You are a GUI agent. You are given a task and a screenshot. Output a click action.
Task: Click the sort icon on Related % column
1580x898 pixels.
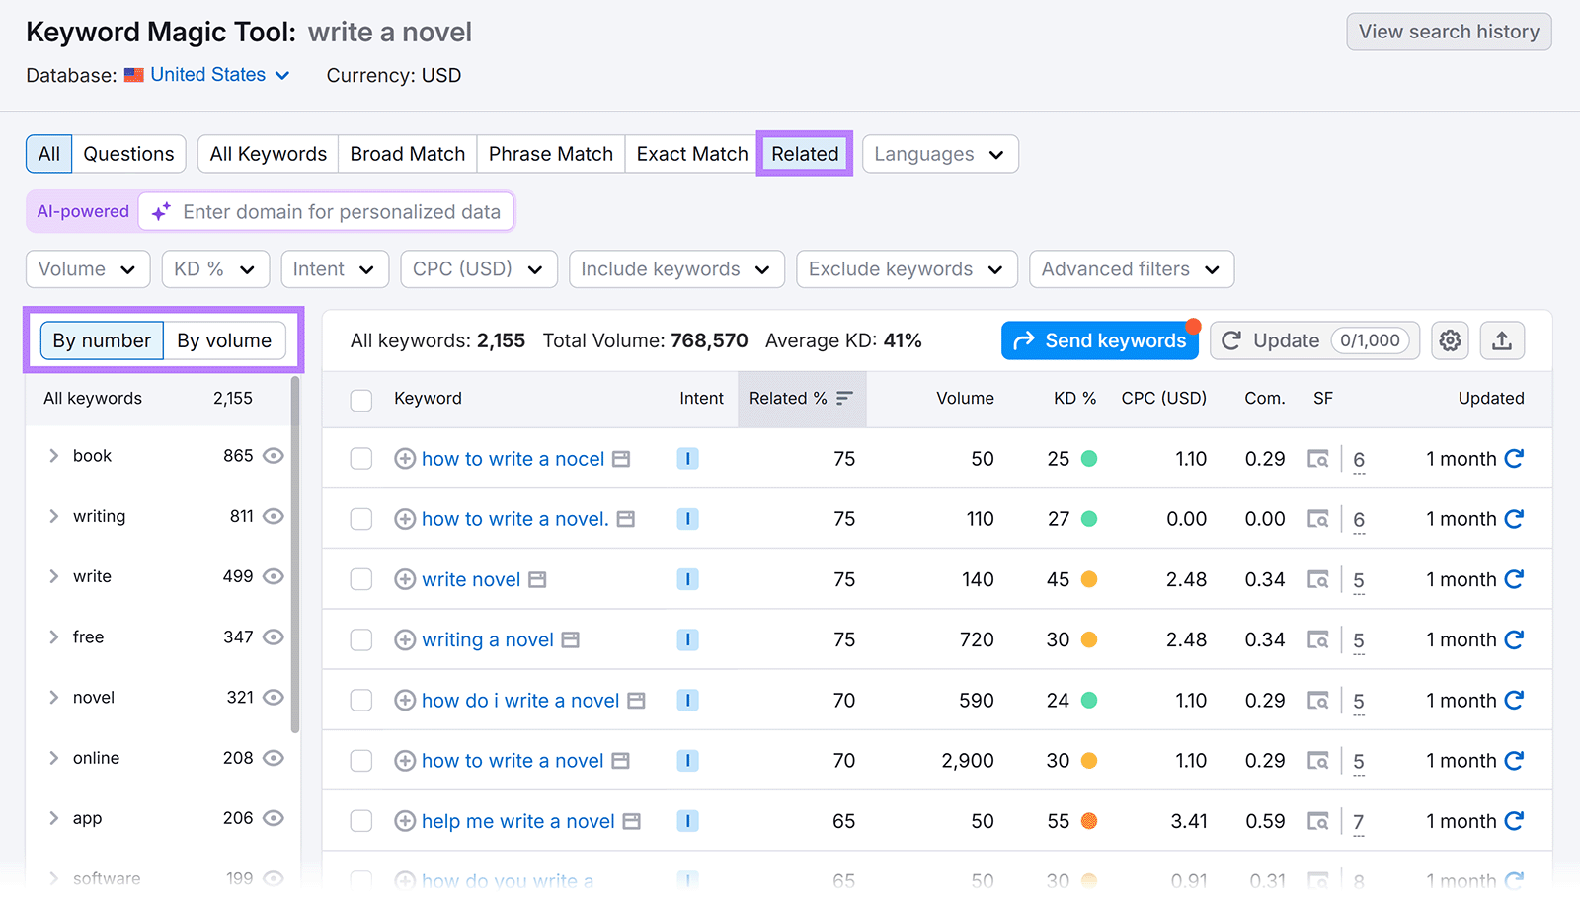click(844, 399)
